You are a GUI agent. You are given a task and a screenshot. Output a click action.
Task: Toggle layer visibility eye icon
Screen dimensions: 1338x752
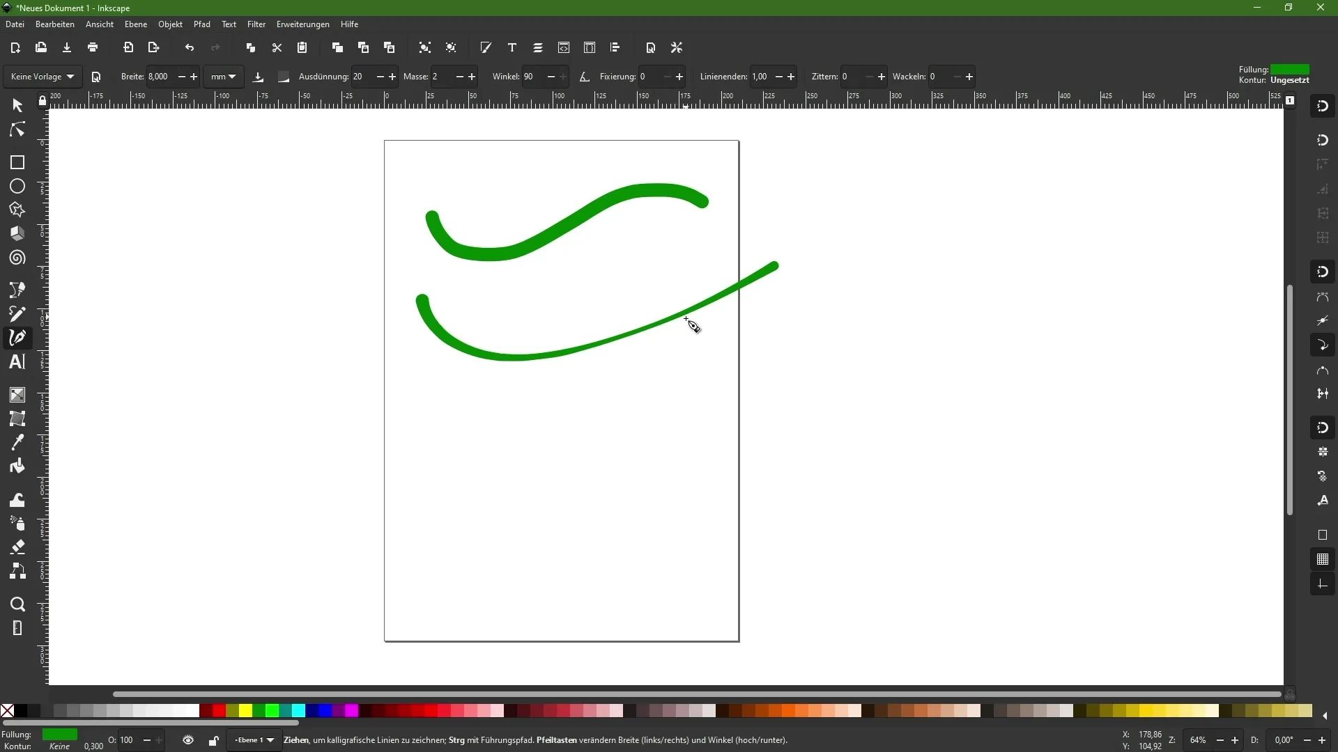click(x=188, y=741)
